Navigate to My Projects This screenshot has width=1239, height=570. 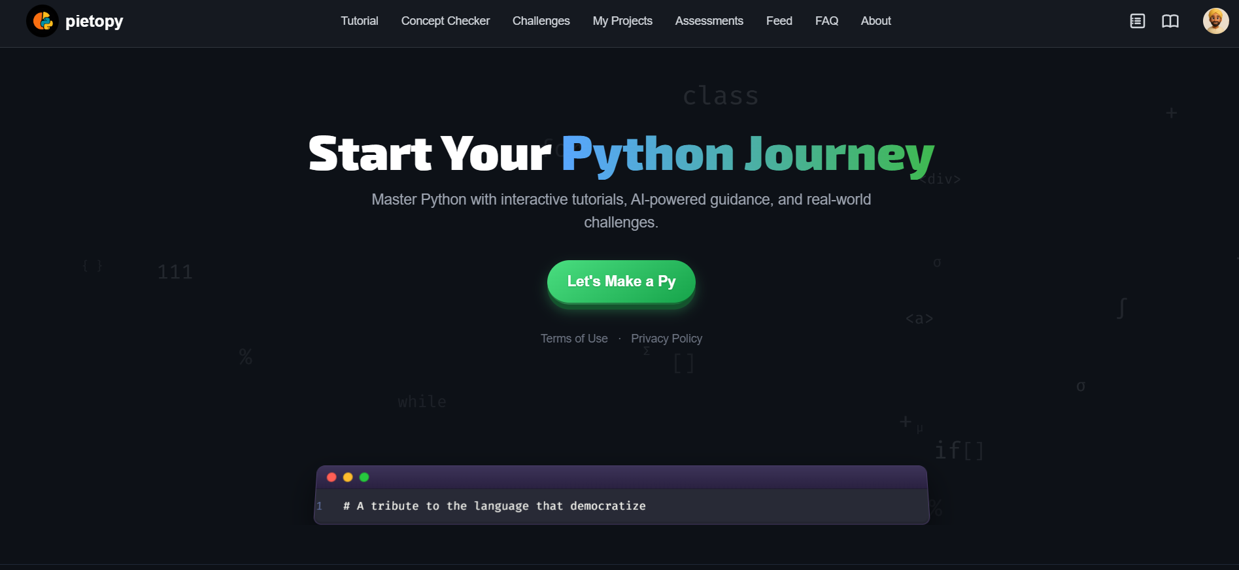(622, 21)
